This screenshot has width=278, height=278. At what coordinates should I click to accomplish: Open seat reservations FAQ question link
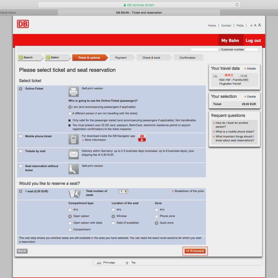point(233,138)
